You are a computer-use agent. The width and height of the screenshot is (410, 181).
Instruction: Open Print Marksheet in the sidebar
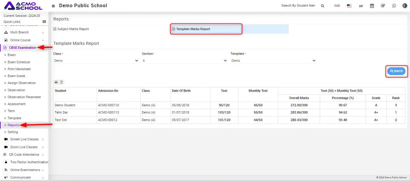click(19, 69)
